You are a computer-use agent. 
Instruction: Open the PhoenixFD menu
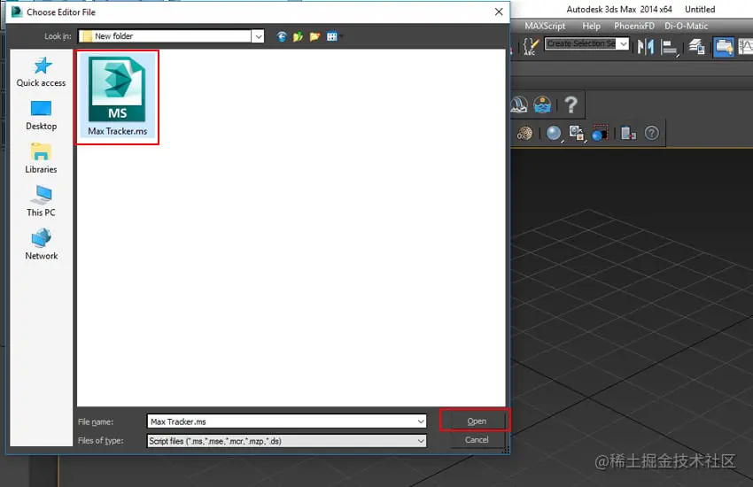click(x=634, y=26)
